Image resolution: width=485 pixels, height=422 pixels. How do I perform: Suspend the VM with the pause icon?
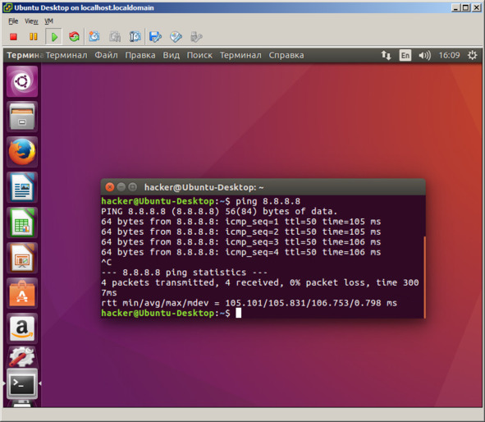[x=33, y=37]
